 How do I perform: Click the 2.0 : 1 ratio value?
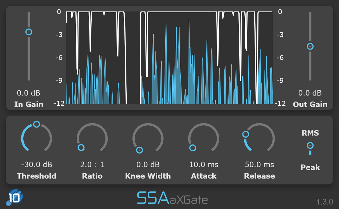[92, 165]
